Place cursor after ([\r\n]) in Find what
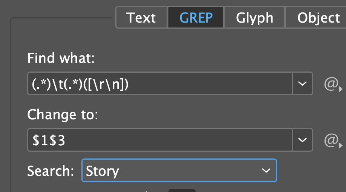This screenshot has width=346, height=192. pos(129,84)
